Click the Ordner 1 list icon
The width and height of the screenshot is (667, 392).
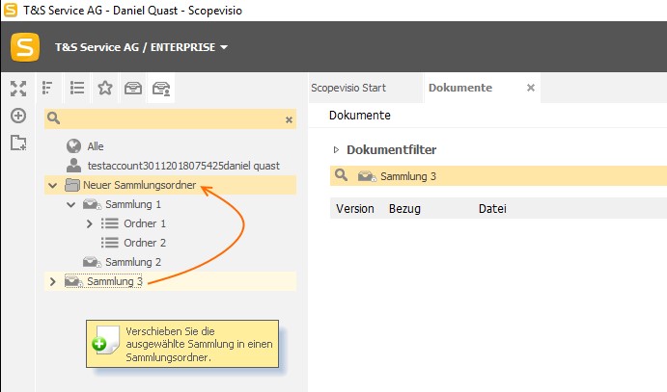click(x=110, y=223)
